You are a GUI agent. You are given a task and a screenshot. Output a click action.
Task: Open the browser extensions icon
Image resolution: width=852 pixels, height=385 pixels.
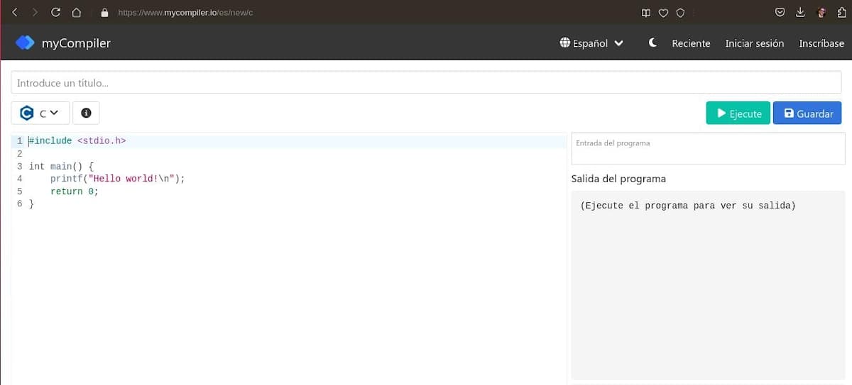click(x=841, y=12)
